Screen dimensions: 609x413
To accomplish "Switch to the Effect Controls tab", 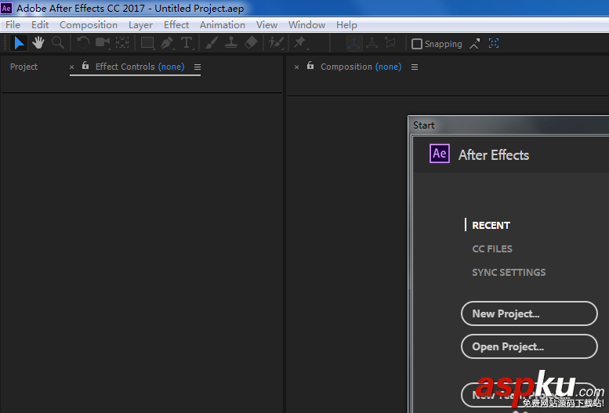I will tap(140, 67).
